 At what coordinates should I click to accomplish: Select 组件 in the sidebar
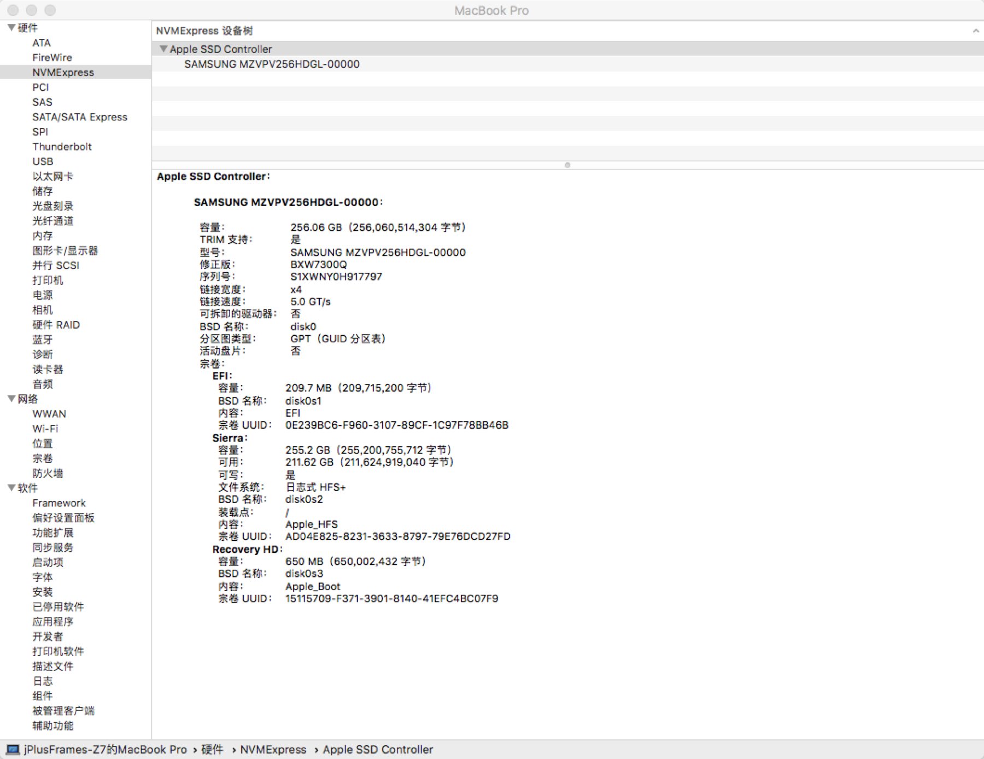coord(43,696)
